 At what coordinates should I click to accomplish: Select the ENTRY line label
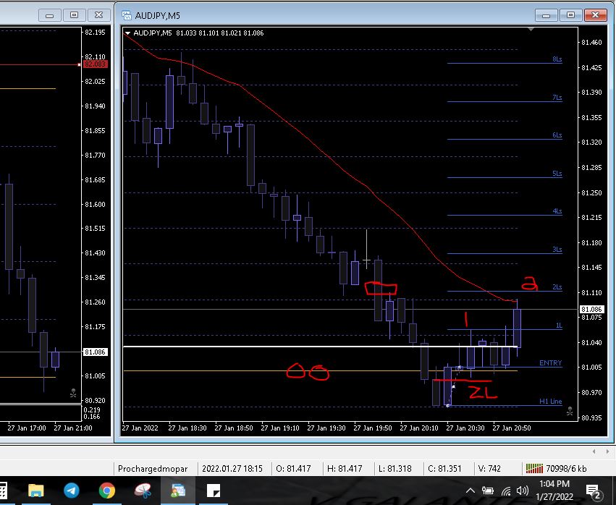click(550, 363)
